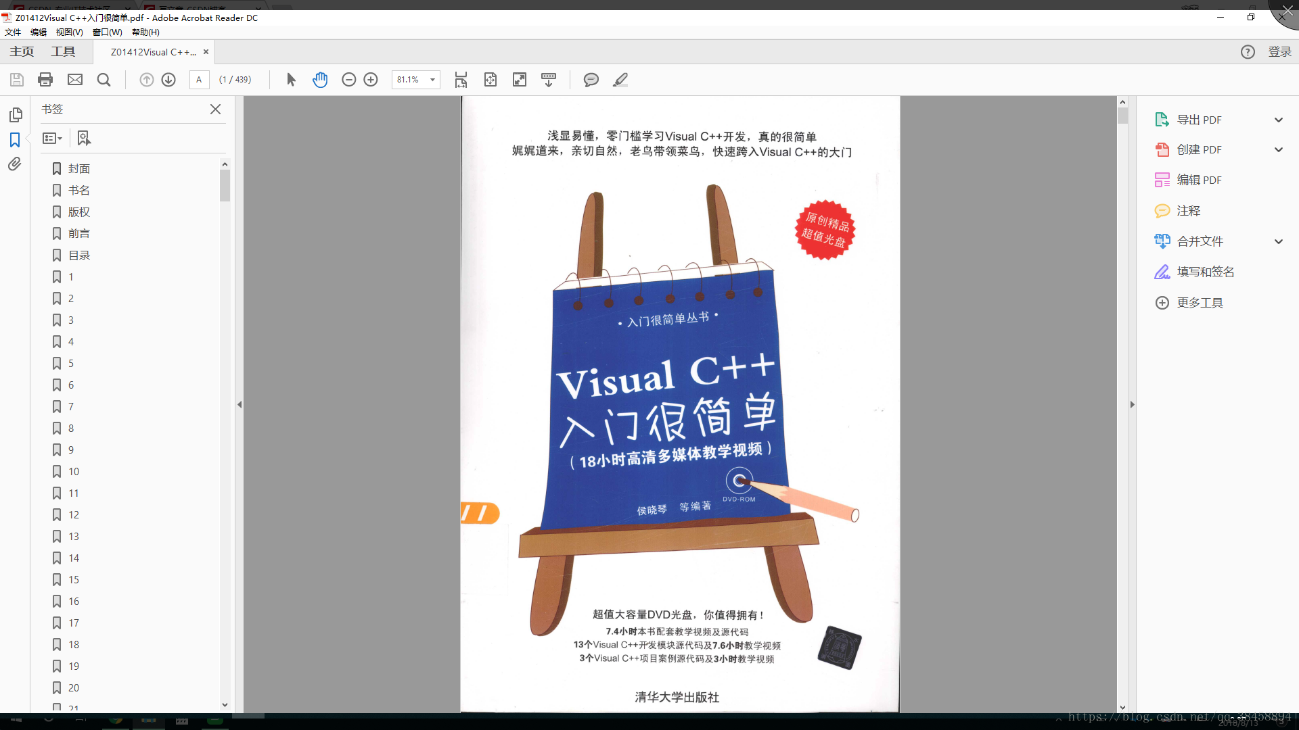Jump to the 目录 bookmark
This screenshot has width=1299, height=730.
tap(79, 255)
